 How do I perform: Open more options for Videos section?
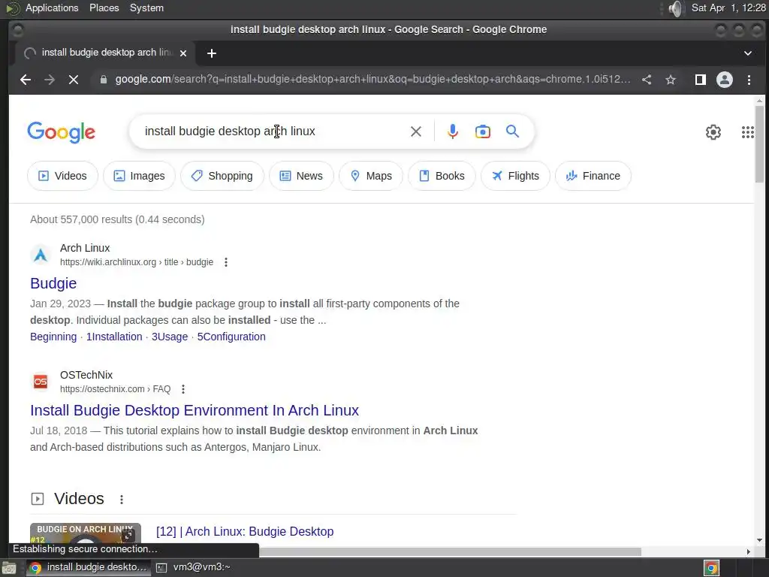pos(122,499)
